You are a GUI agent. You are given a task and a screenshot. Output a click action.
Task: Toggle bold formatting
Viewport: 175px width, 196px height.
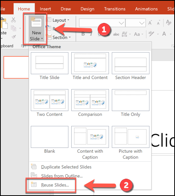point(83,34)
